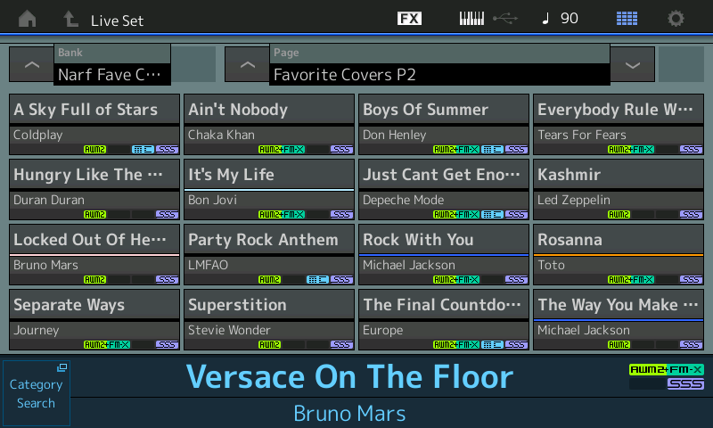The height and width of the screenshot is (428, 713).
Task: Open the Bank name field
Action: point(111,65)
